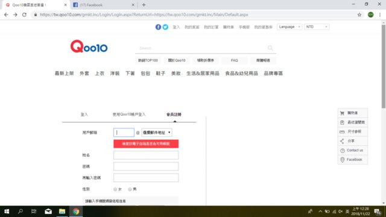The height and width of the screenshot is (217, 386).
Task: Click the shopping cart icon in the side panel
Action: tap(342, 113)
